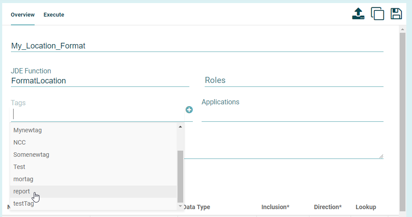The width and height of the screenshot is (412, 217).
Task: Click the Applications input field
Action: pyautogui.click(x=292, y=115)
